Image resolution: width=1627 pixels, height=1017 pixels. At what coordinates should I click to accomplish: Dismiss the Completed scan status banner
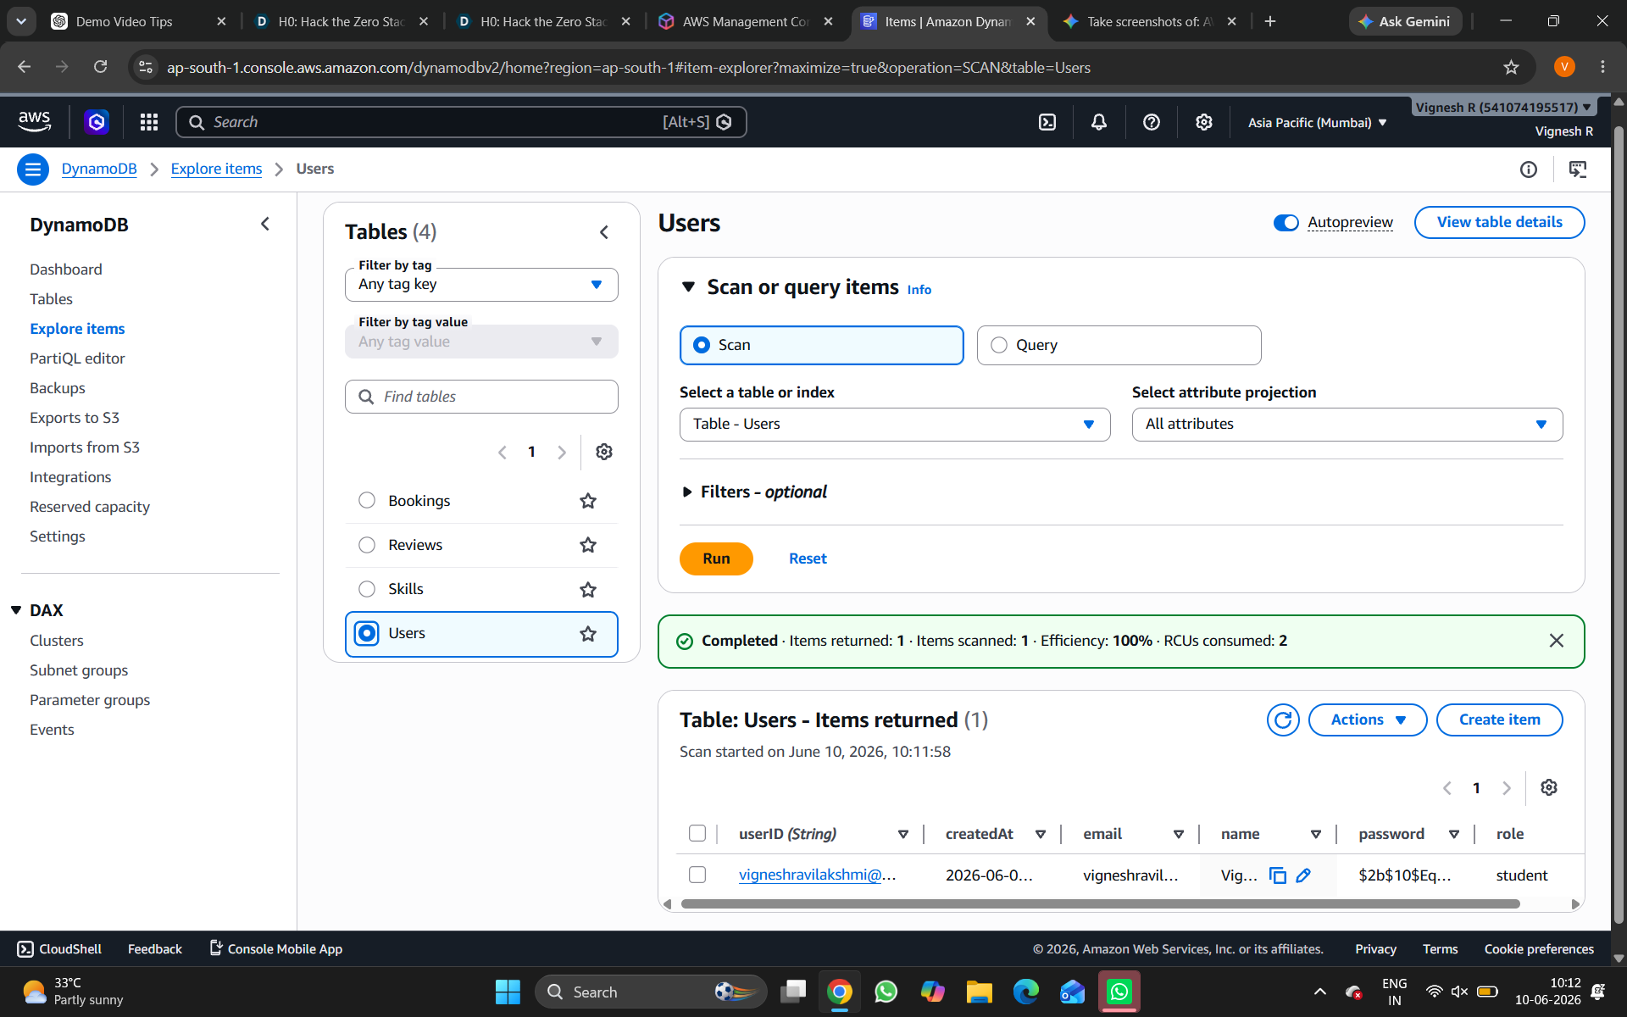[x=1557, y=641]
